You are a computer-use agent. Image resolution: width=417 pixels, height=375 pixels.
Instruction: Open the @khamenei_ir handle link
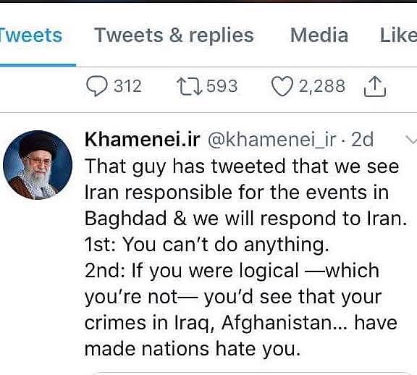coord(271,140)
